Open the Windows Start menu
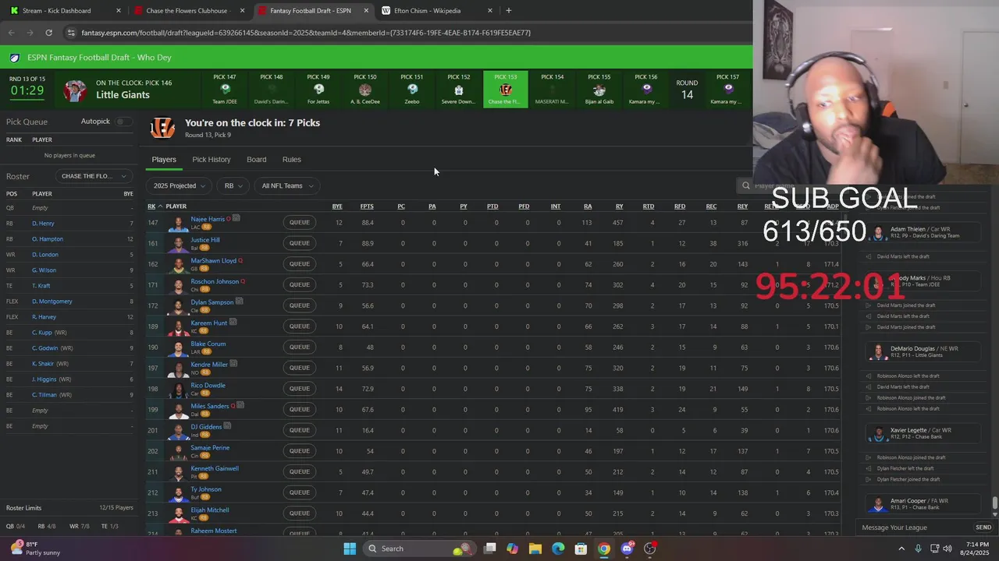The width and height of the screenshot is (999, 561). [350, 549]
